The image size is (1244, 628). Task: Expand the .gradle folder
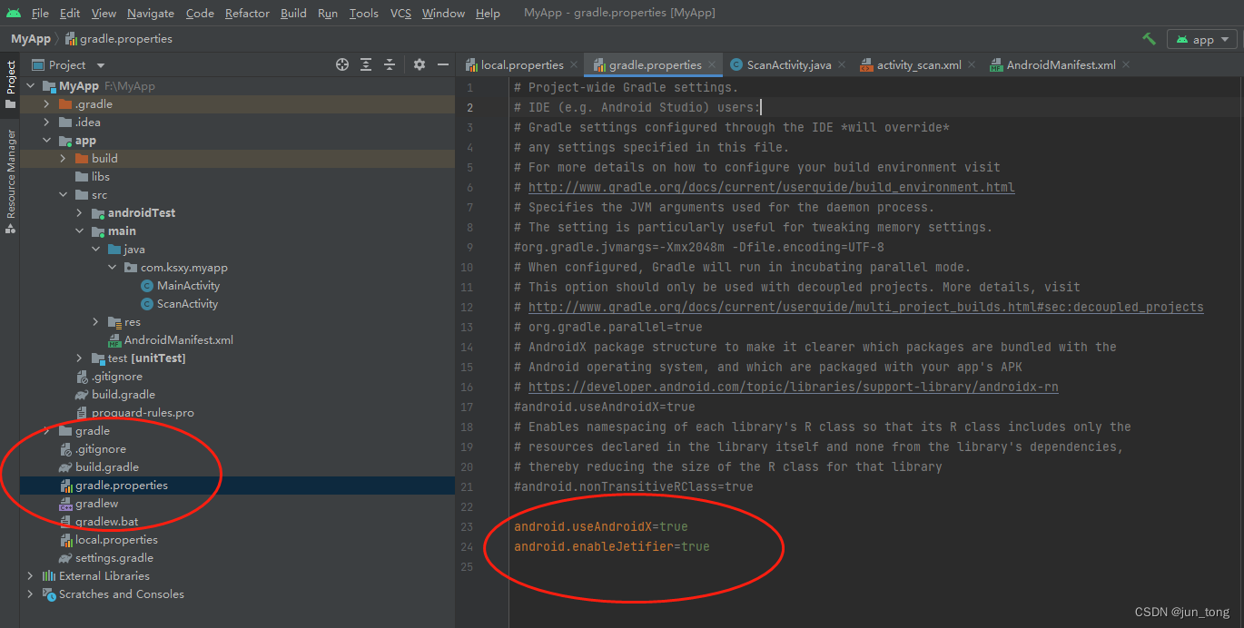[x=46, y=104]
